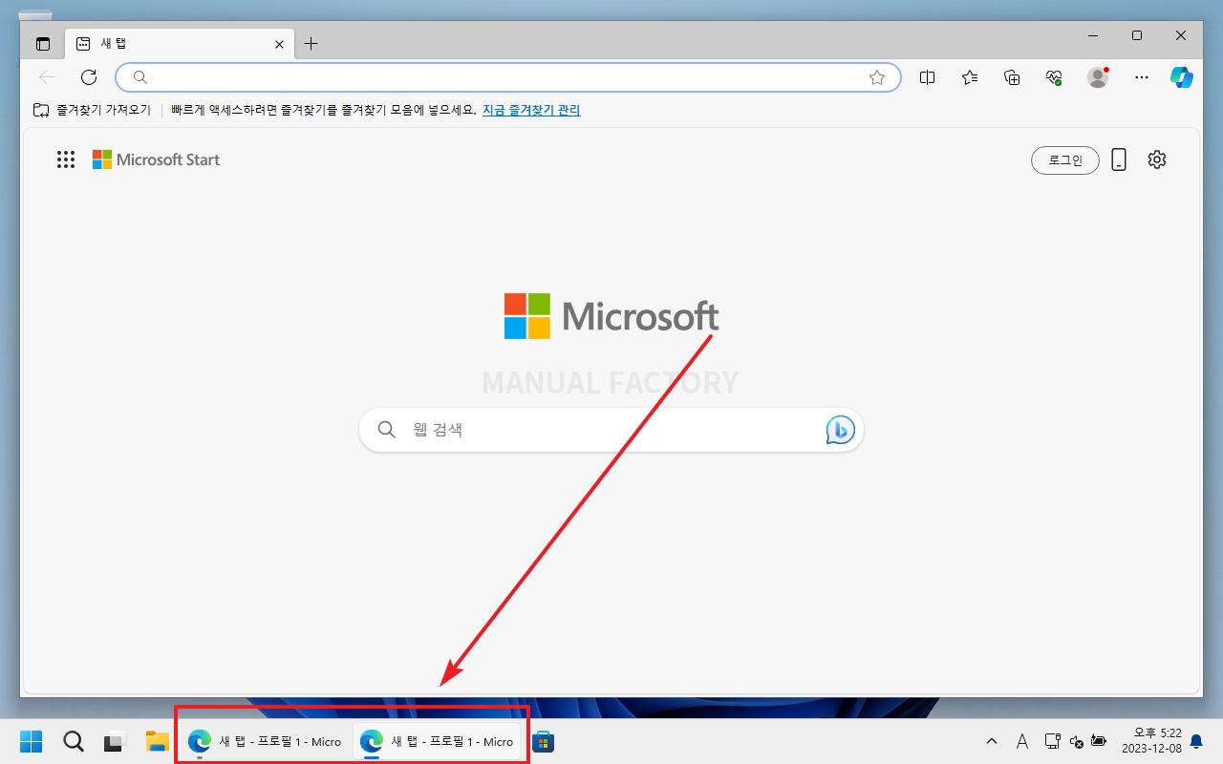This screenshot has width=1223, height=764.
Task: Add this page to favorites star
Action: pyautogui.click(x=877, y=77)
